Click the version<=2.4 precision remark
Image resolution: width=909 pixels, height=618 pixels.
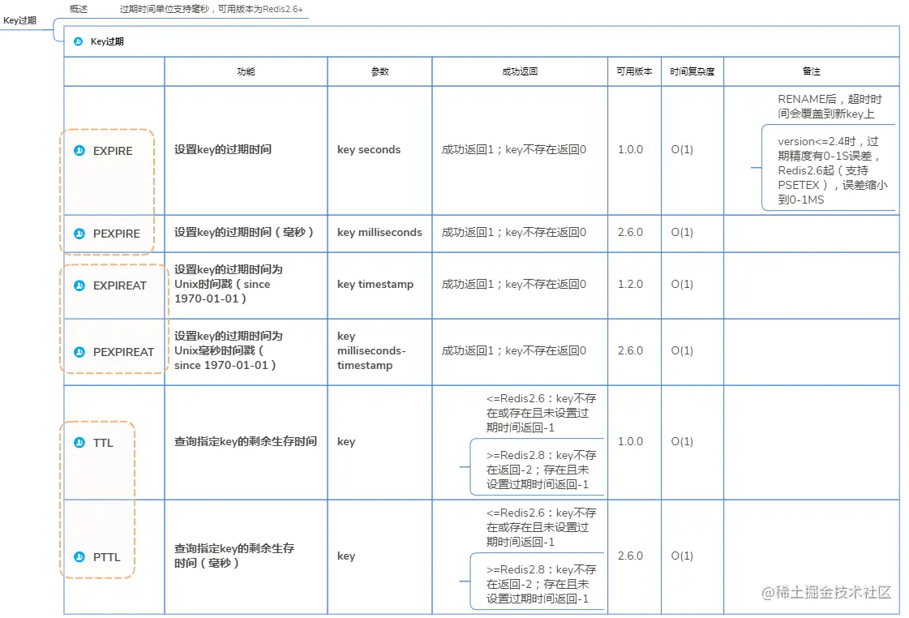833,170
